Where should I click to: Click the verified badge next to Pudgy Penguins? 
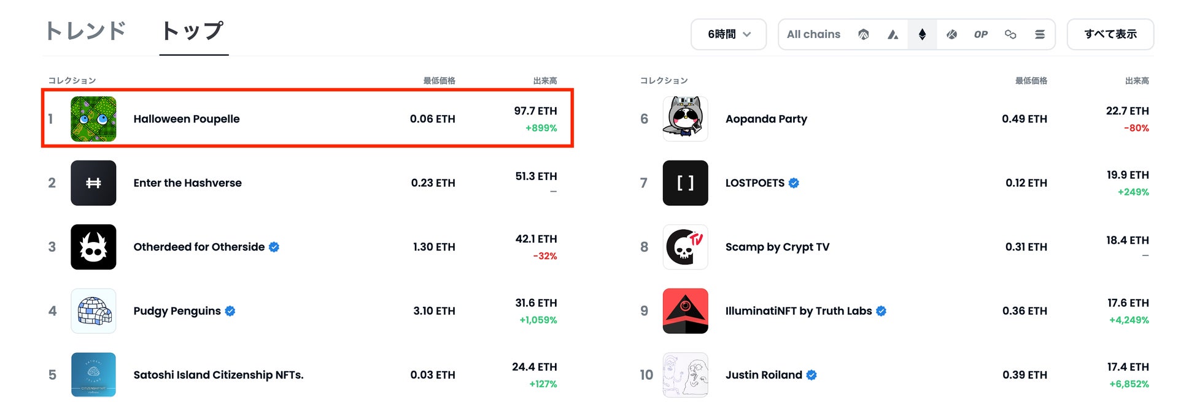(230, 311)
